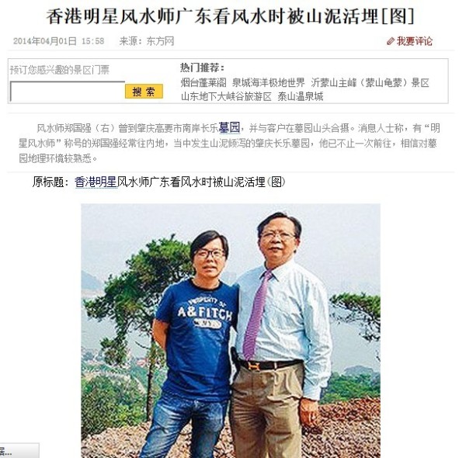Screen dimensions: 466x458
Task: Click the article photo of two men
Action: [231, 331]
